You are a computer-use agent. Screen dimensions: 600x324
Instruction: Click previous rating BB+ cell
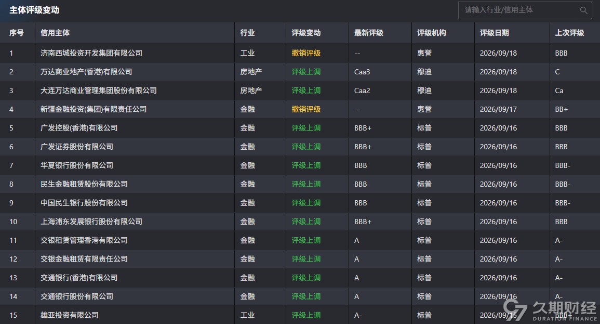tap(562, 110)
